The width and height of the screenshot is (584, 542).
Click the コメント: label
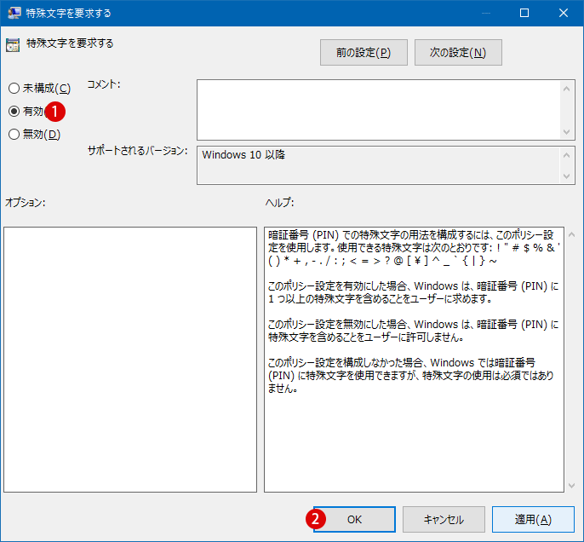click(x=104, y=84)
